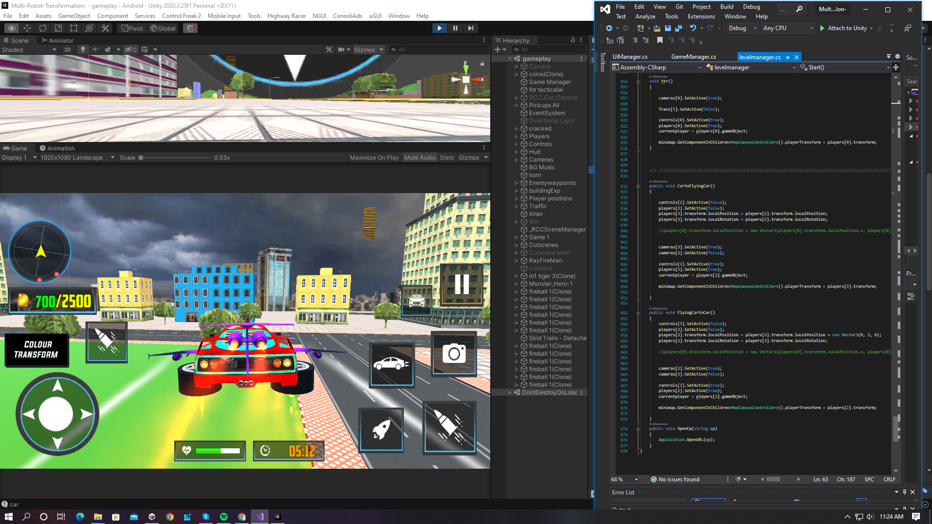Open the Debug configuration dropdown
Image resolution: width=932 pixels, height=524 pixels.
pyautogui.click(x=742, y=28)
